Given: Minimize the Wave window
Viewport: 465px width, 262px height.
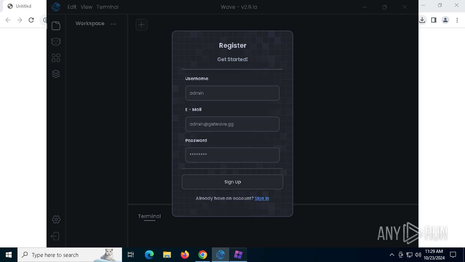Looking at the screenshot, I should [x=365, y=7].
